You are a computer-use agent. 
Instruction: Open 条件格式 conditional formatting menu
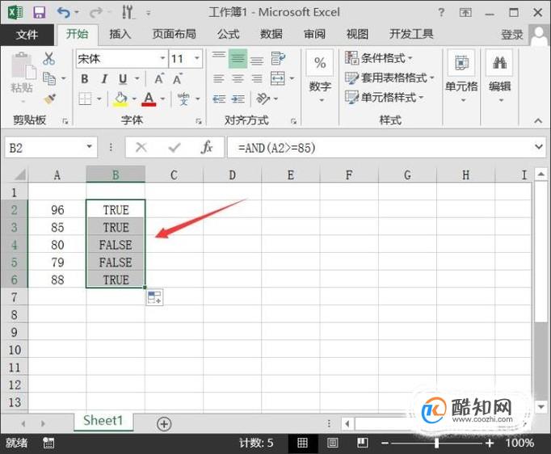tap(378, 58)
